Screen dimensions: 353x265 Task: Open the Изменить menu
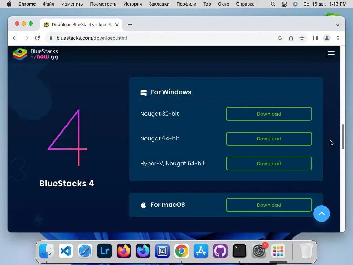click(x=72, y=4)
